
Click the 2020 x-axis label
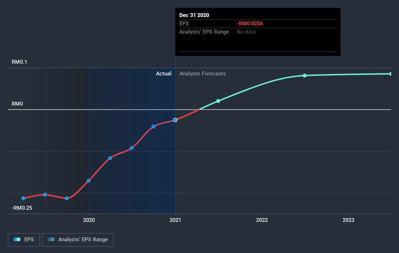point(89,220)
